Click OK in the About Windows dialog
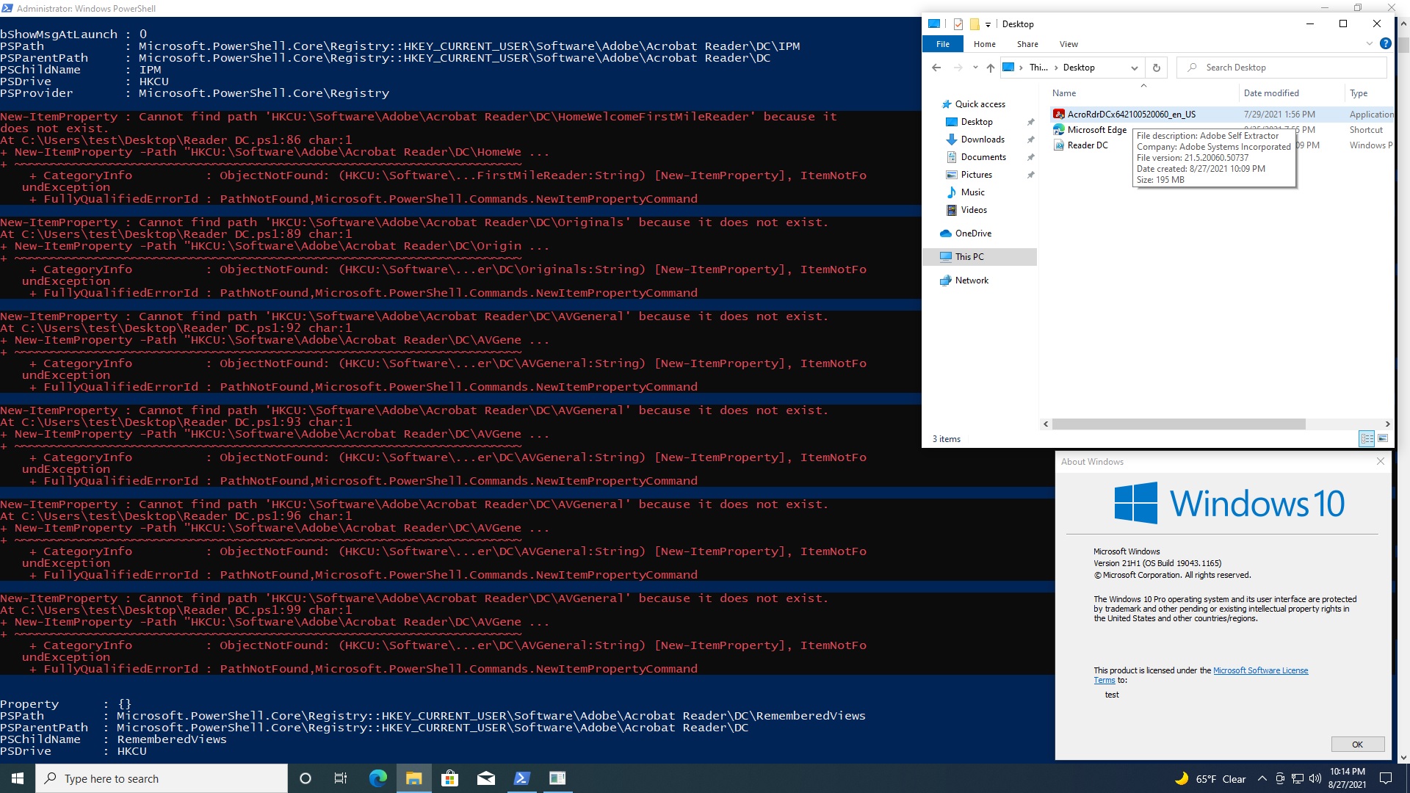 pyautogui.click(x=1357, y=744)
